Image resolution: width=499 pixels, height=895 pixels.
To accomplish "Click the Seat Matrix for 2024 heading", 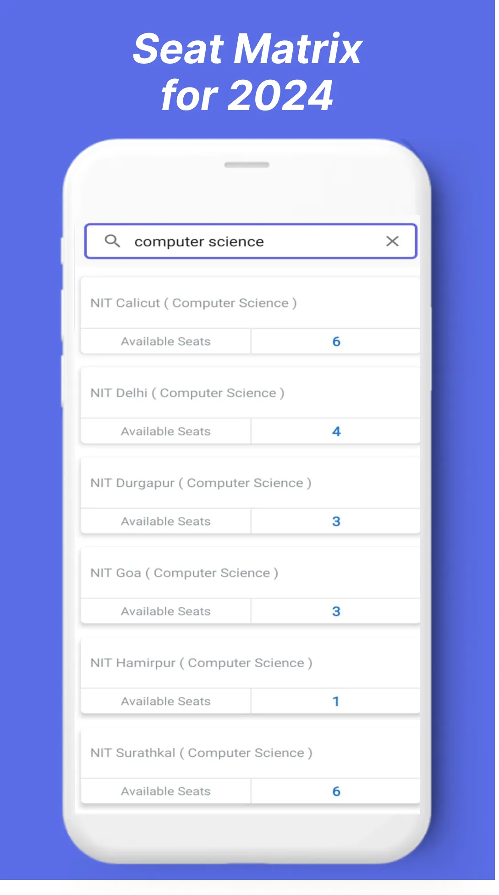I will click(x=248, y=71).
